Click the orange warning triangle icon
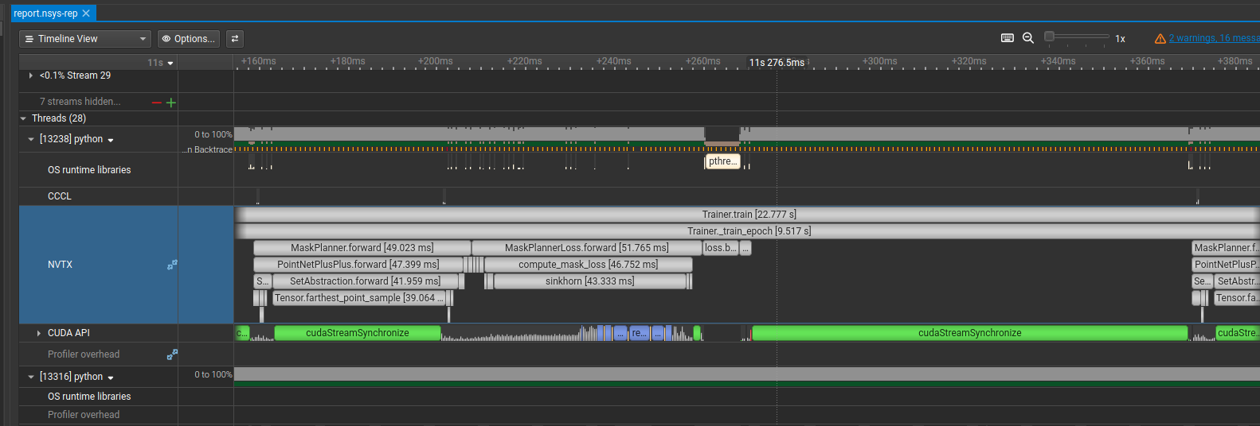1260x426 pixels. click(x=1160, y=38)
